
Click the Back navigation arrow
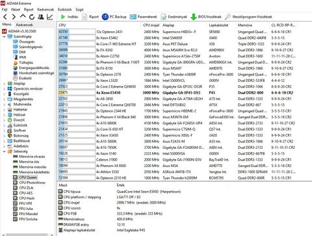5,17
